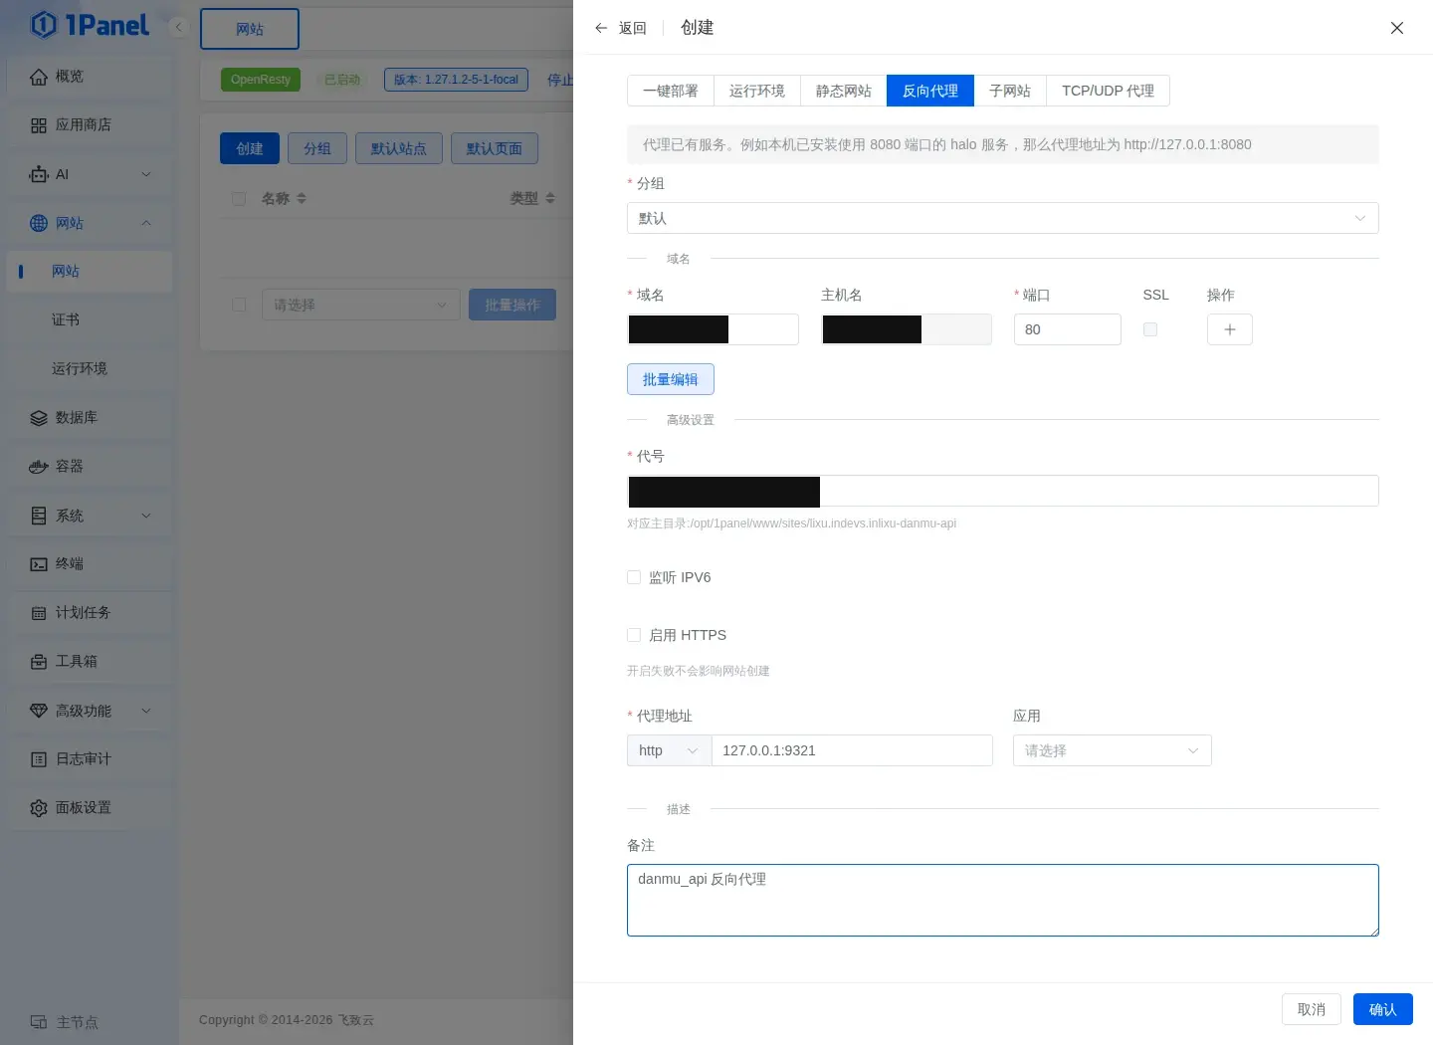Screen dimensions: 1433x1045
Task: Click the 1Panel logo
Action: 90,25
